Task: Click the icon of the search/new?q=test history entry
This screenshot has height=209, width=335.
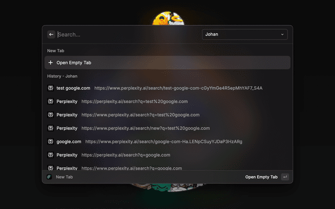Action: click(51, 128)
